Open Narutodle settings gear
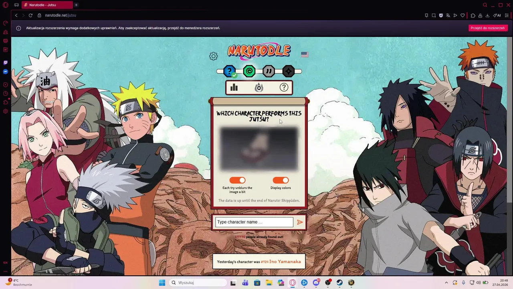513x289 pixels. [x=214, y=56]
